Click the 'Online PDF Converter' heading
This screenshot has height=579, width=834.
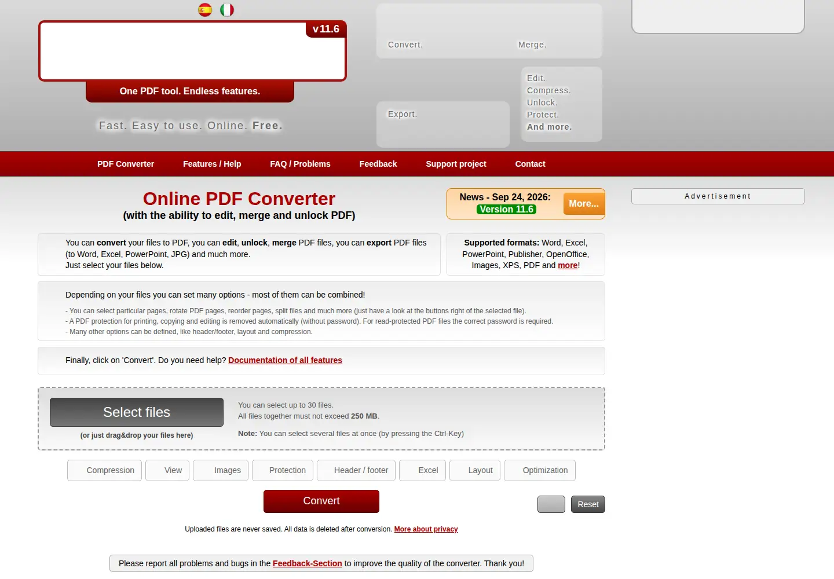pyautogui.click(x=239, y=199)
